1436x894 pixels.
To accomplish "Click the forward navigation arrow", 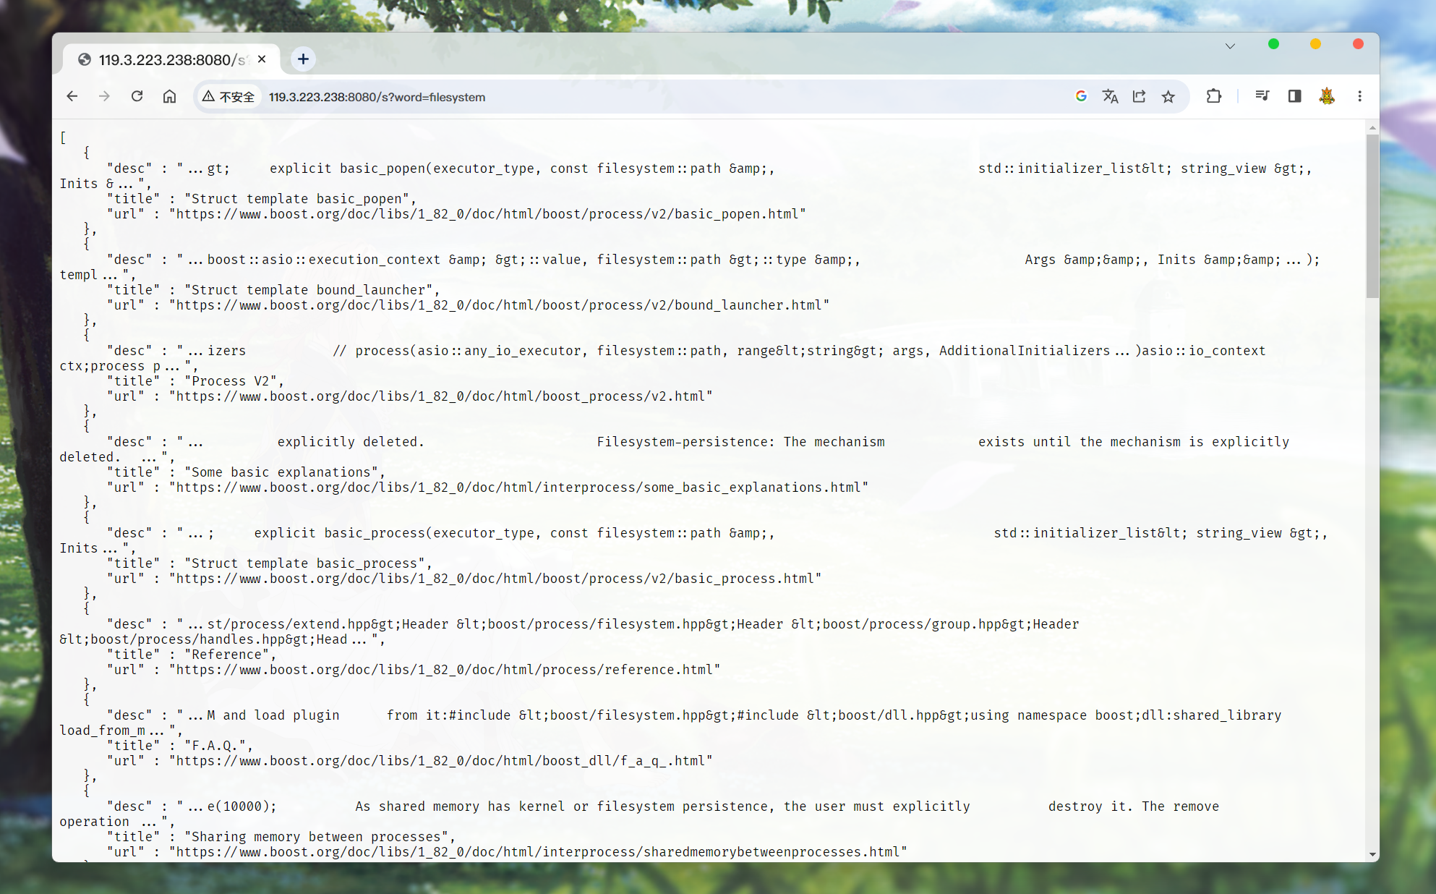I will [x=104, y=96].
